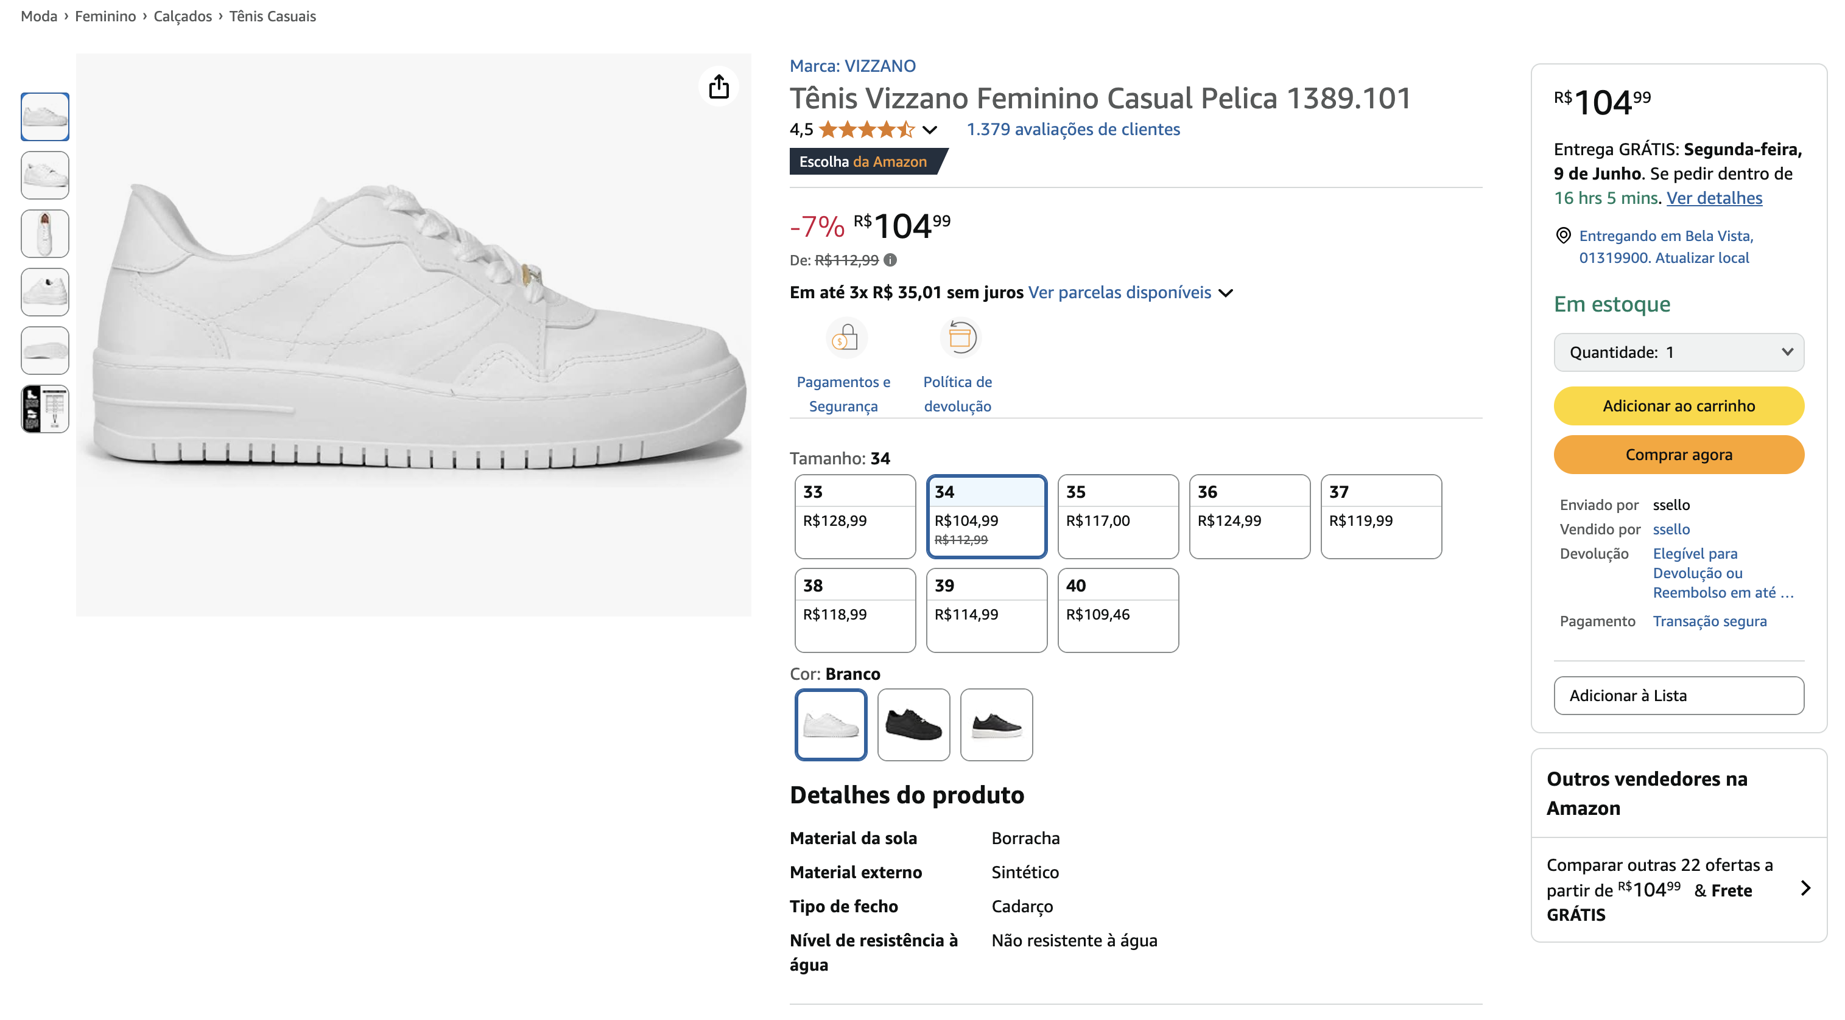The width and height of the screenshot is (1845, 1020).
Task: Expand Ver parcelas disponíveis
Action: (1122, 292)
